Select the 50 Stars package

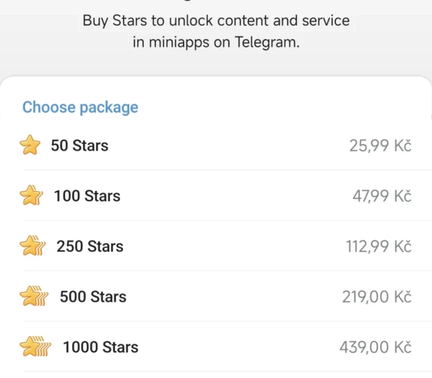pos(80,145)
